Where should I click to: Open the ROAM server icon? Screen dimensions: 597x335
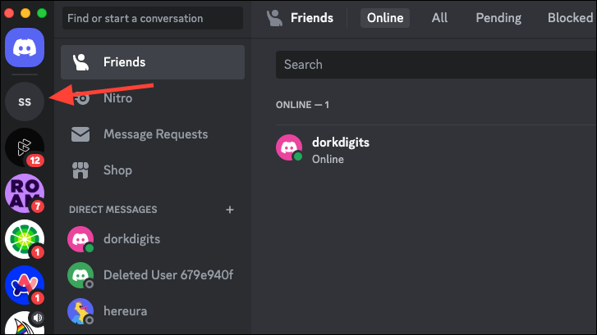[25, 193]
